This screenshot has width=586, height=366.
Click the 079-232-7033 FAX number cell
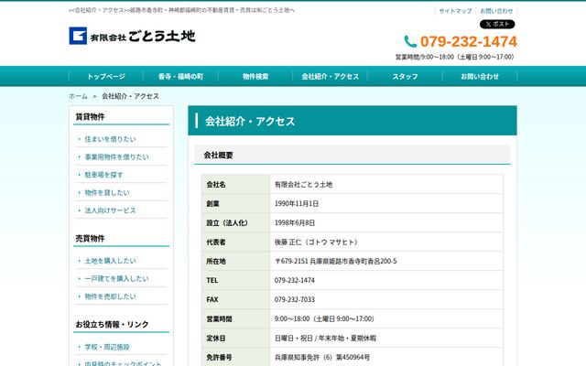click(x=386, y=299)
